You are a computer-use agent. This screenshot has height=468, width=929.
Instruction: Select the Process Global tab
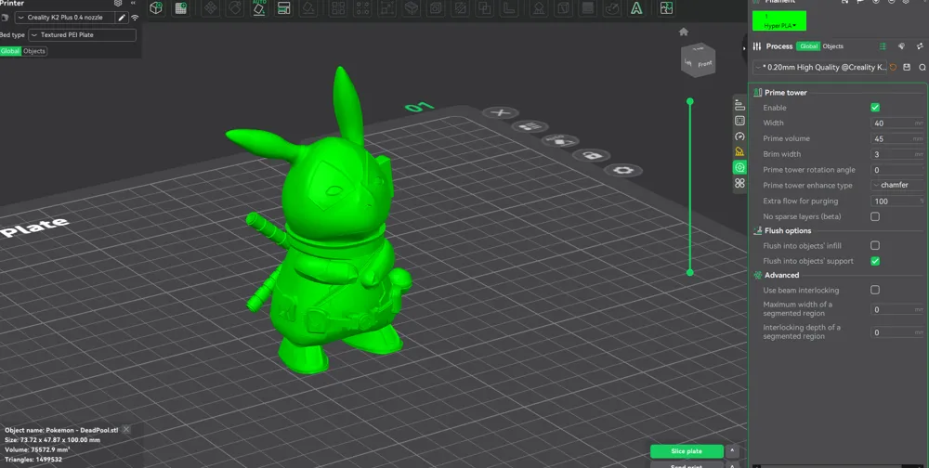pos(809,46)
